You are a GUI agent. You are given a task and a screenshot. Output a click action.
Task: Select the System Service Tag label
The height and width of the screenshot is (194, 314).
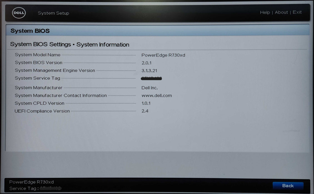[x=38, y=78]
